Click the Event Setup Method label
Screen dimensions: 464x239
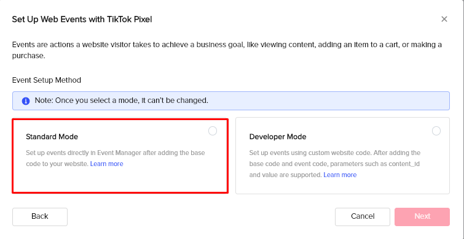coord(47,80)
